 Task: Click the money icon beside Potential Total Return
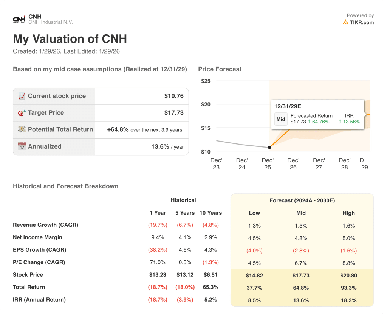pos(23,129)
